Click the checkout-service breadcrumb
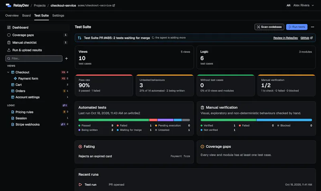Viewport: 321px width, 191px height. 63,6
